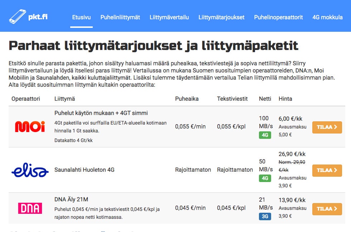Click the Netti column header

(265, 99)
